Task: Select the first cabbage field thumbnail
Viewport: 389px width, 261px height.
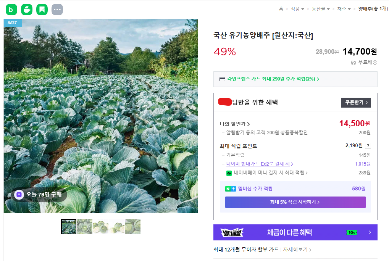Action: point(69,227)
